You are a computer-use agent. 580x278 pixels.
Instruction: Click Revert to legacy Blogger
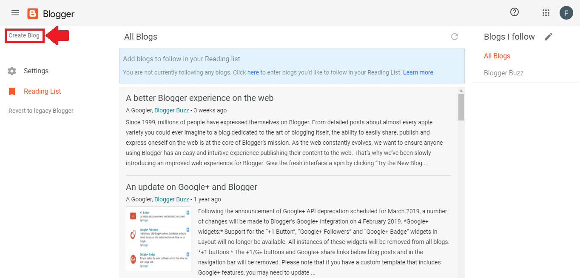coord(41,111)
